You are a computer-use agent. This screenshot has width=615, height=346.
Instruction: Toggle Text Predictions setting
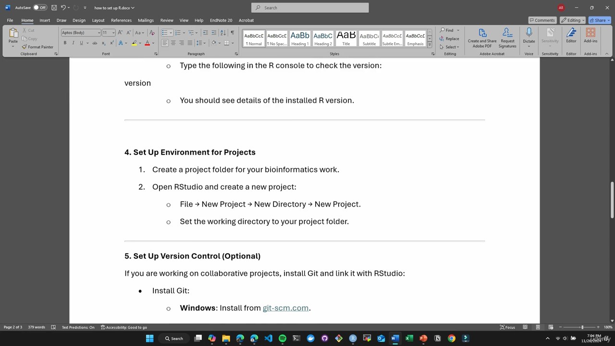tap(78, 327)
